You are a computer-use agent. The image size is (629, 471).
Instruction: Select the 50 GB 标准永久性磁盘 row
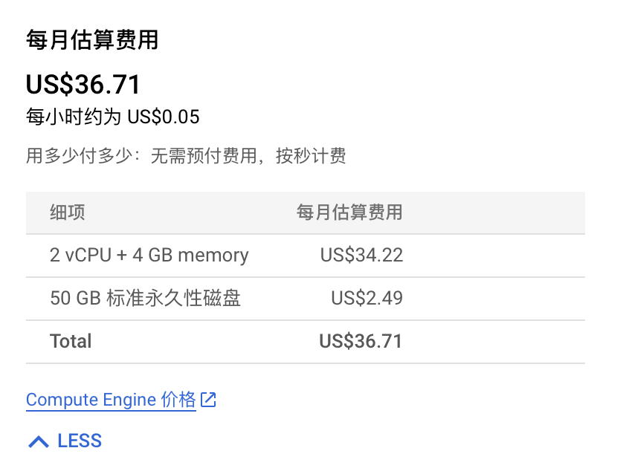point(306,299)
